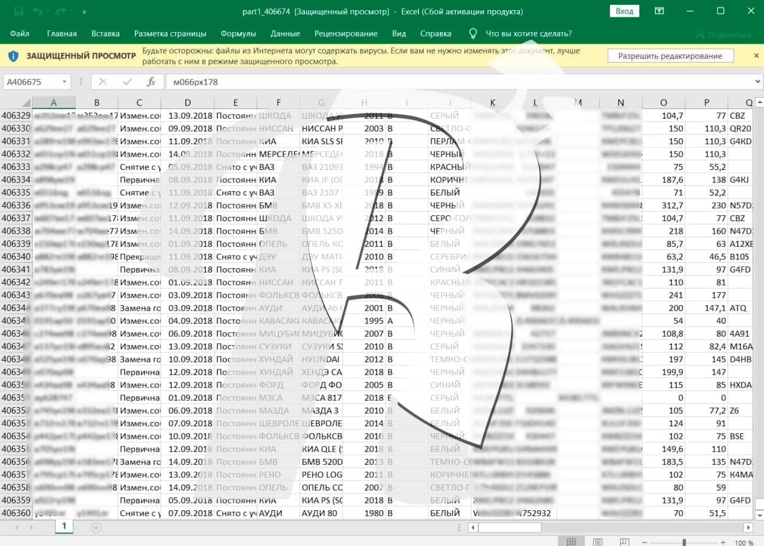Click the zoom in plus icon
764x546 pixels.
coord(722,542)
